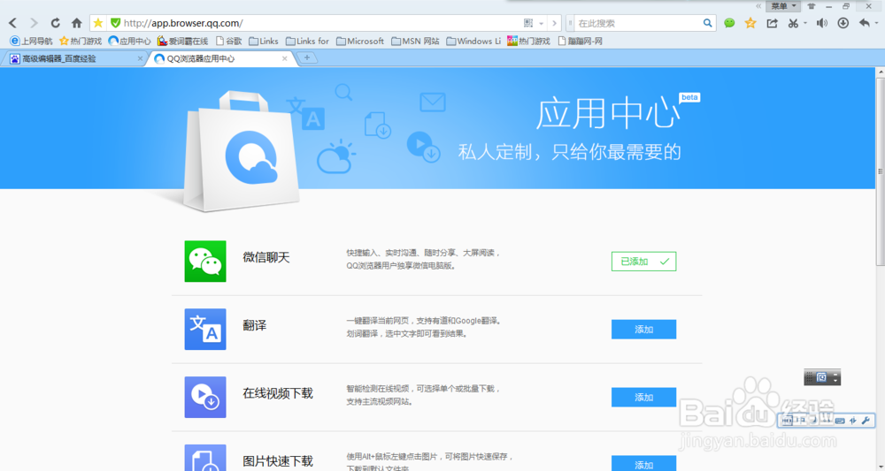This screenshot has height=471, width=885.
Task: Open the MSN 网站 bookmark folder
Action: pos(415,42)
